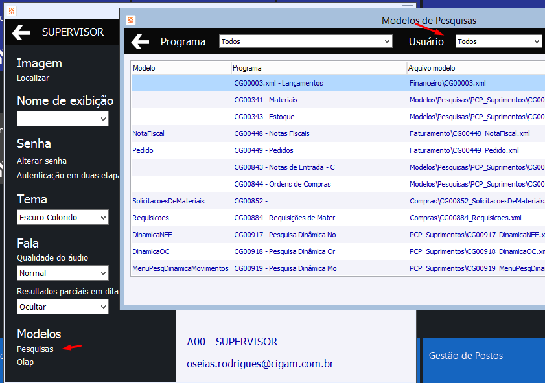The image size is (545, 383).
Task: Click file path Faturamento\CG00448_NotaFiscal.xml
Action: pyautogui.click(x=470, y=133)
